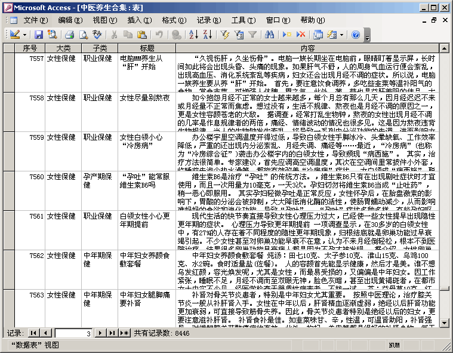
Task: Open Microsoft Access Help icon
Action: [x=356, y=35]
